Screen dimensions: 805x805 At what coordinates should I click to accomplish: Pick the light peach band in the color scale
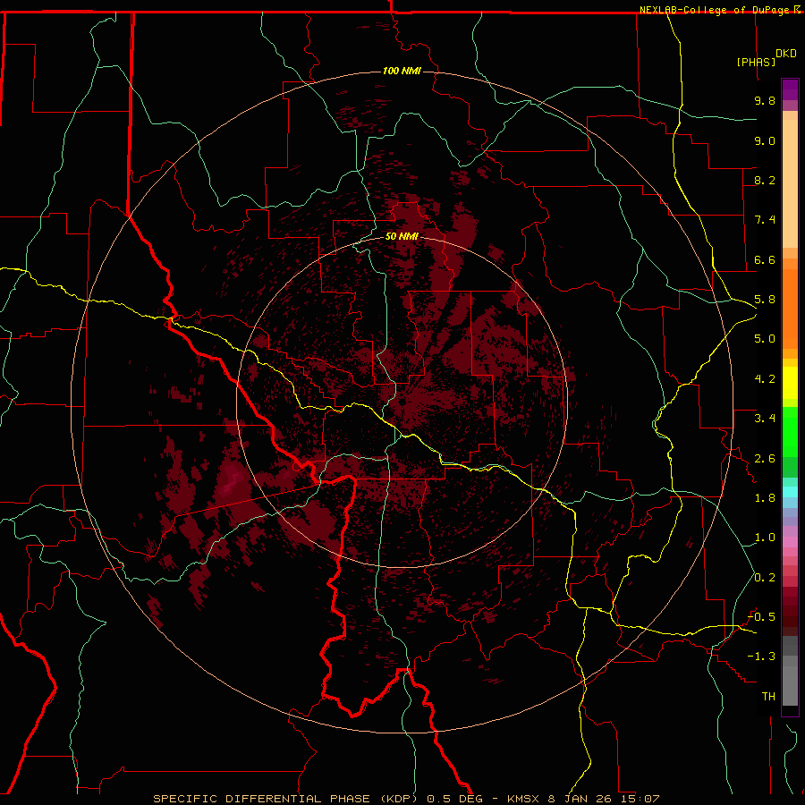tap(790, 183)
